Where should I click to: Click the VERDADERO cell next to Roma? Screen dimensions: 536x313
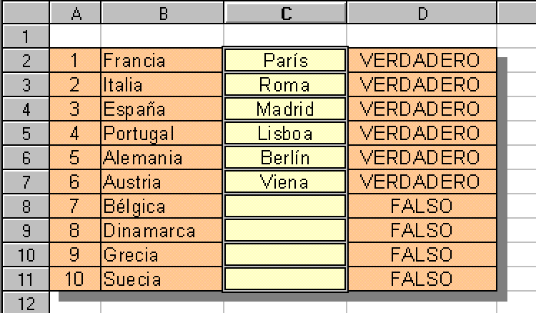click(422, 85)
